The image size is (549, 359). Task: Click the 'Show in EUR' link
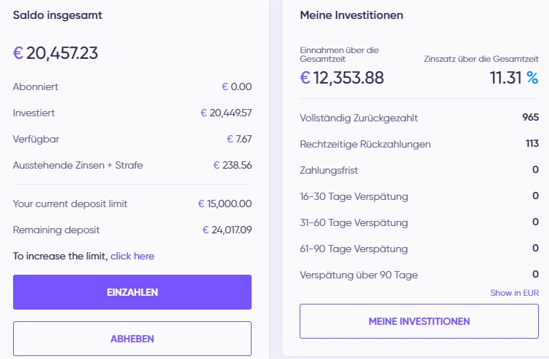514,293
